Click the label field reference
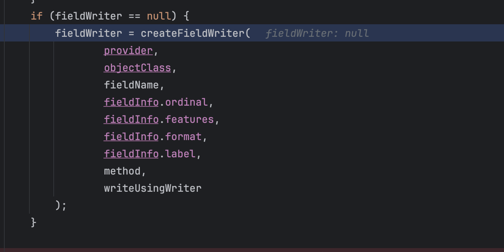 [180, 154]
